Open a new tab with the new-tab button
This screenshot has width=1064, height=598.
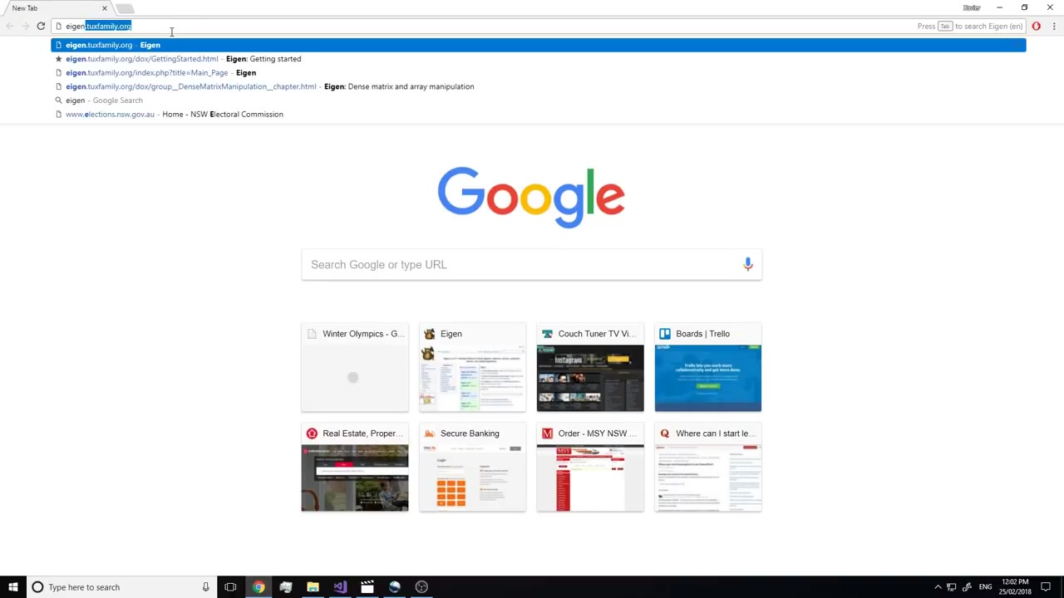(x=124, y=8)
